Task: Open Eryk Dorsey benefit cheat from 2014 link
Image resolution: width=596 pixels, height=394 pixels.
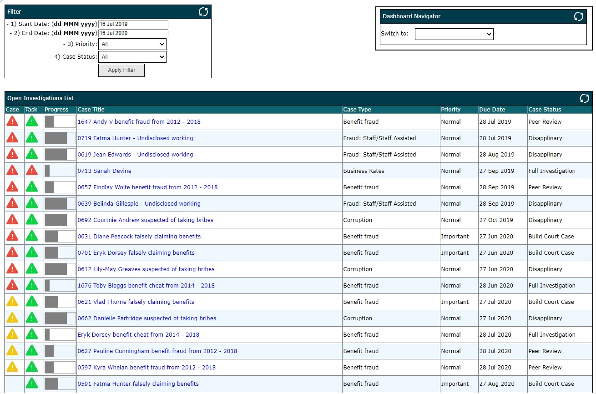Action: [x=139, y=335]
